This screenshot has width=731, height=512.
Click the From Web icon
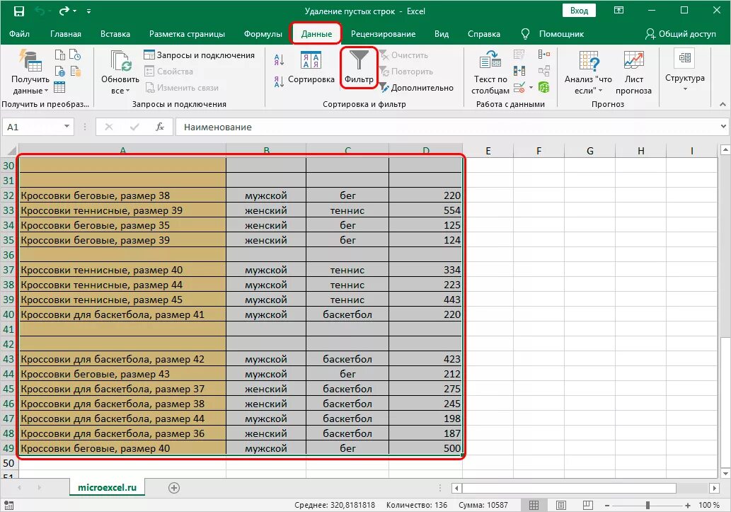click(60, 72)
